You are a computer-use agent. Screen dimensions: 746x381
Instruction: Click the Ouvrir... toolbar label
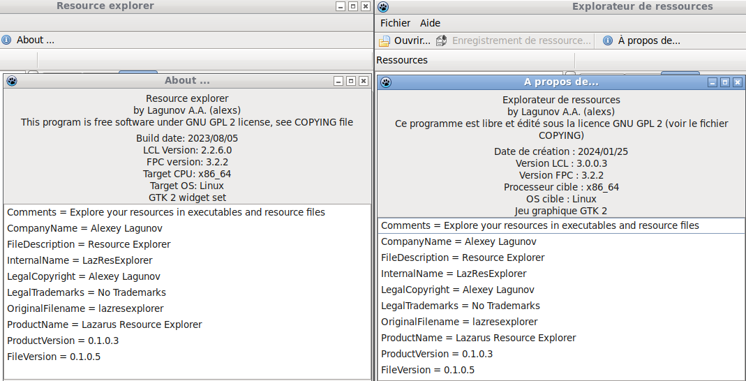click(412, 41)
